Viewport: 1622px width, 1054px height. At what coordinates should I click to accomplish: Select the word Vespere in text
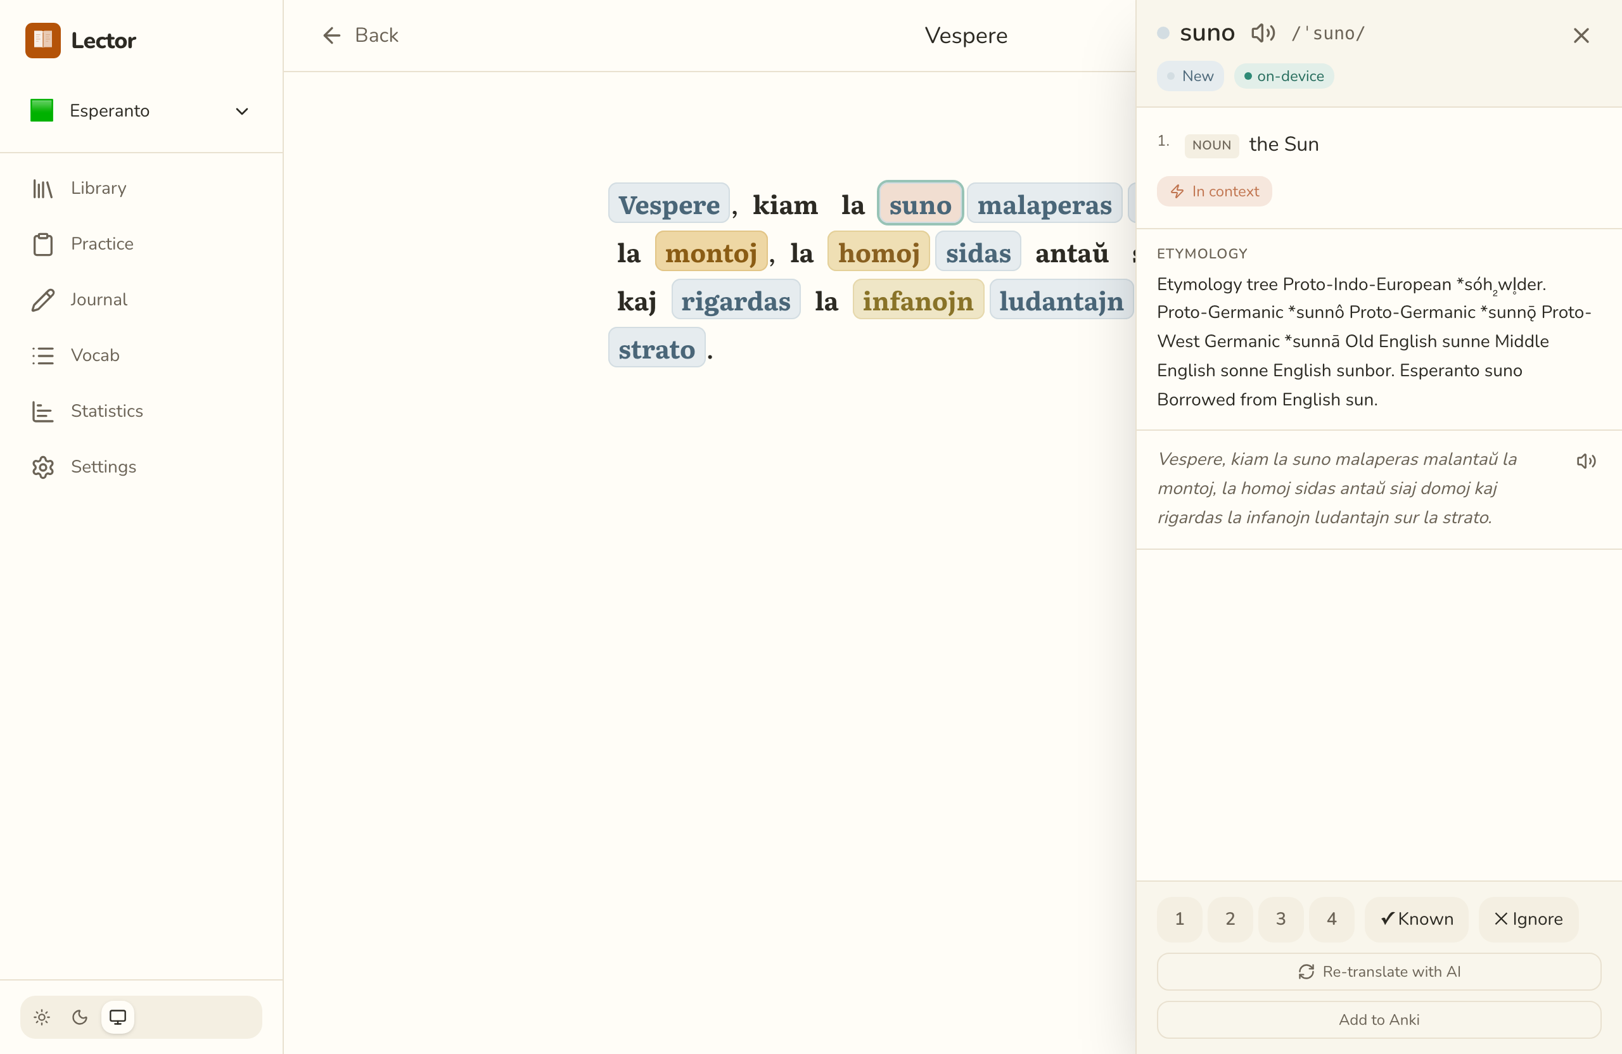668,204
